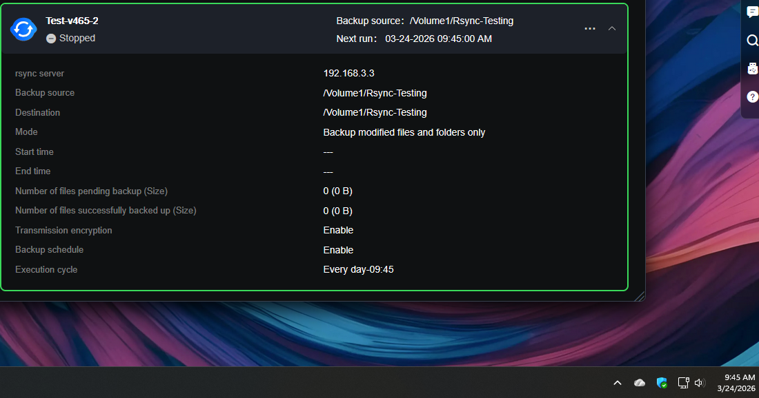Open the three-dot menu for Test-v465-2
Viewport: 759px width, 398px height.
(589, 28)
